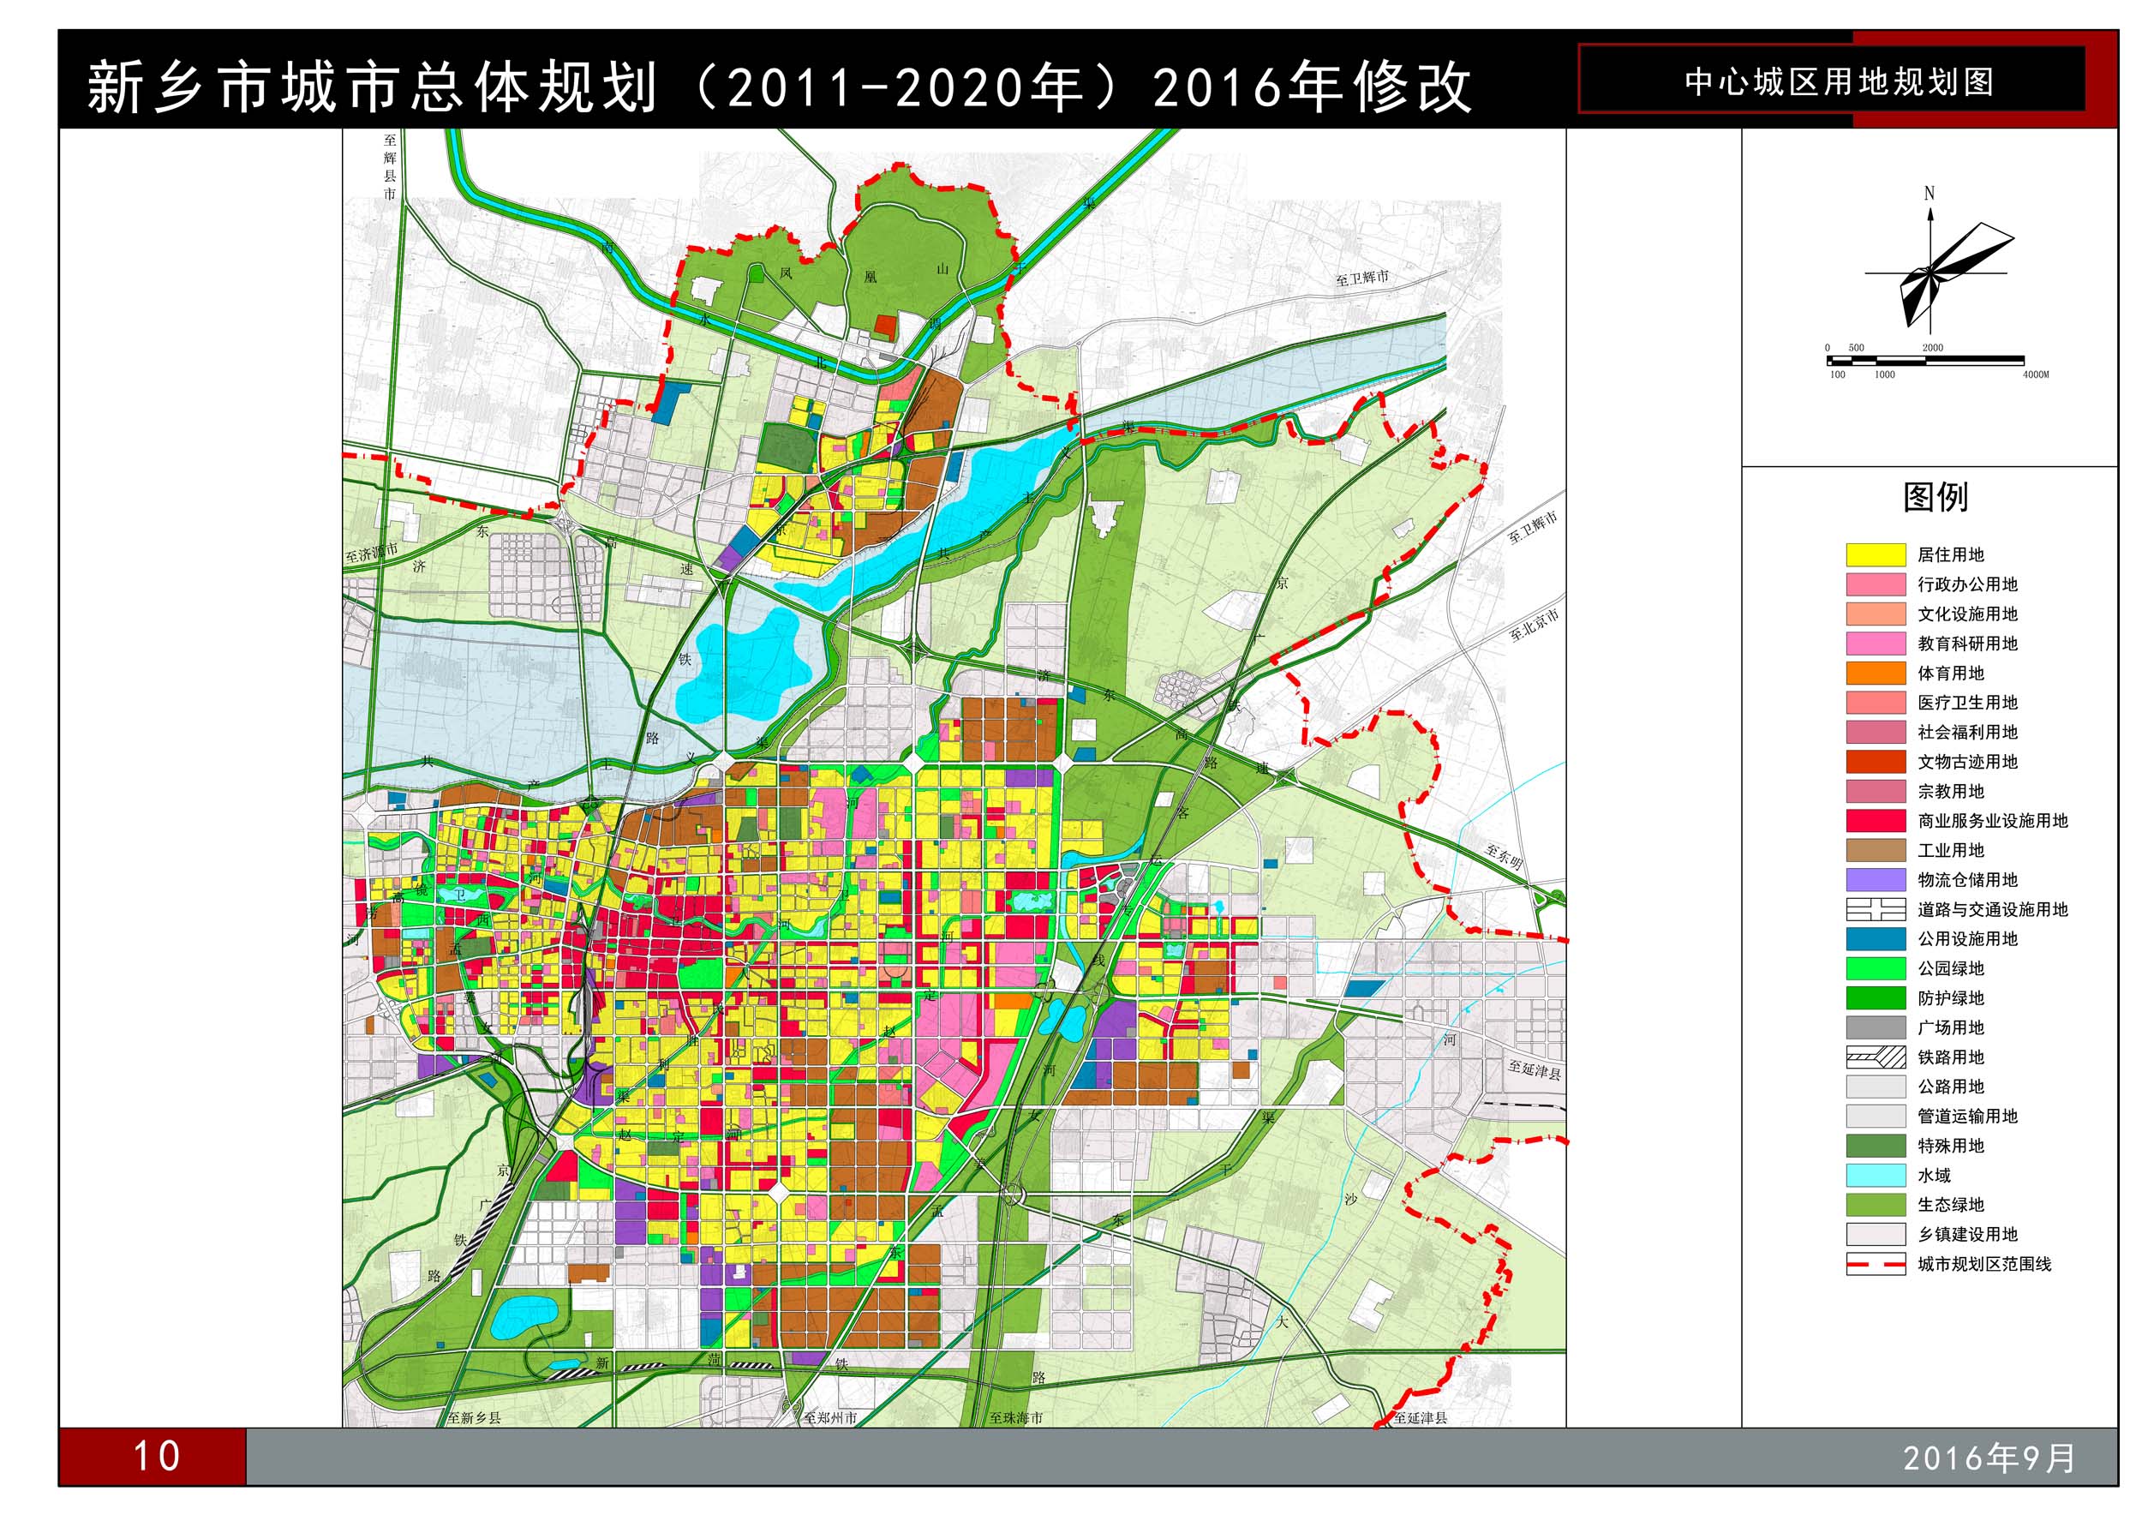Click the 城市规划区范围线 legend text label
2142x1515 pixels.
[1984, 1264]
